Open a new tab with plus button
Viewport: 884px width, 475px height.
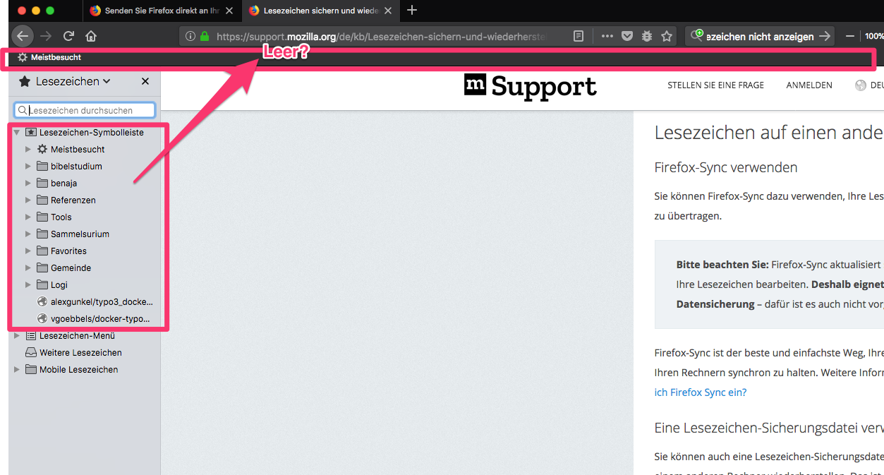pyautogui.click(x=413, y=11)
